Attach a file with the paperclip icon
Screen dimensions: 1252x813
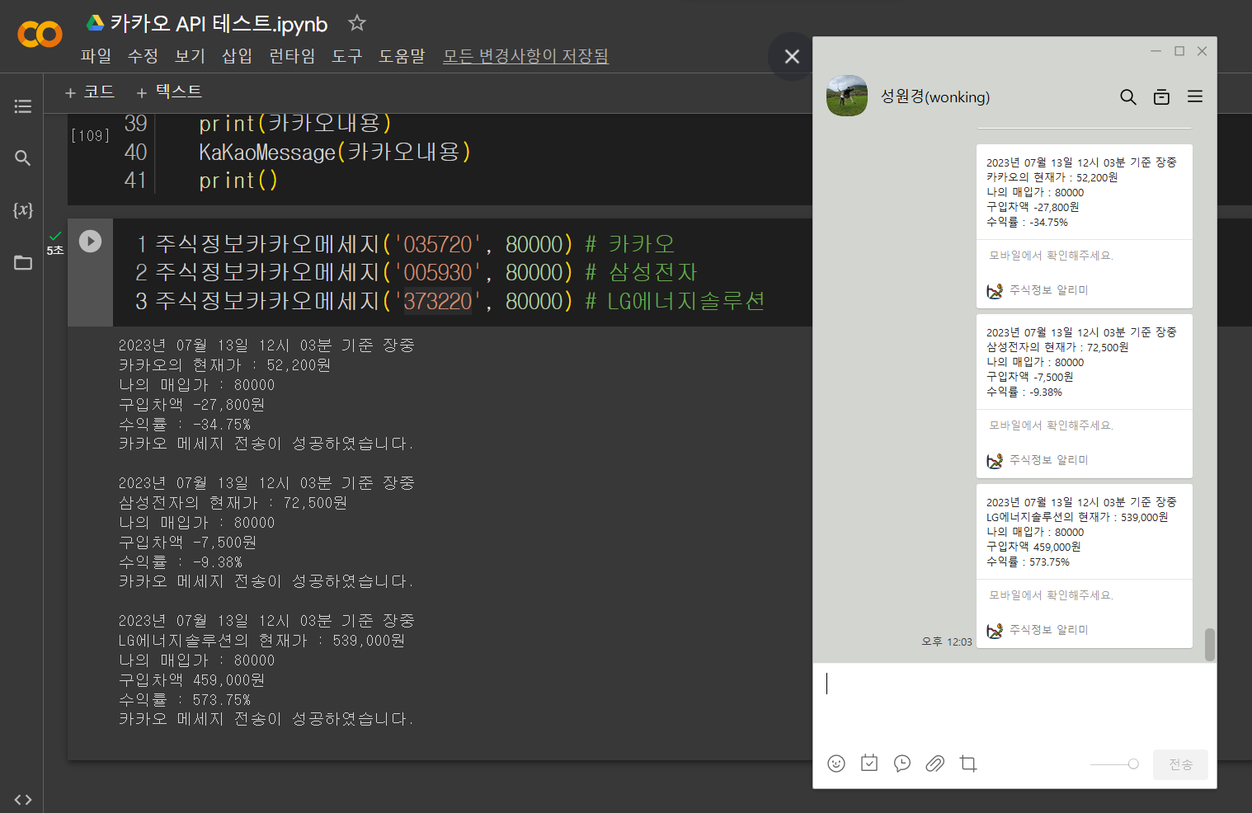coord(934,764)
